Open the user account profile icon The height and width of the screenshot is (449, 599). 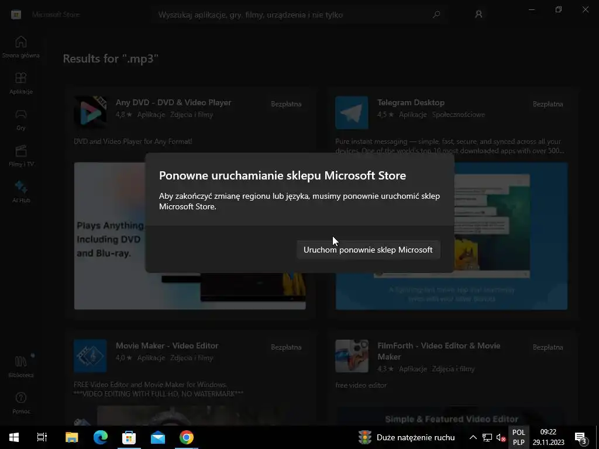click(x=478, y=15)
